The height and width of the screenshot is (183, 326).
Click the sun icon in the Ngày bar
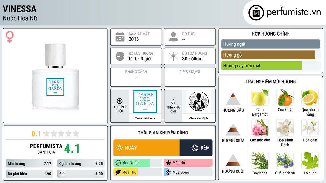(119, 148)
